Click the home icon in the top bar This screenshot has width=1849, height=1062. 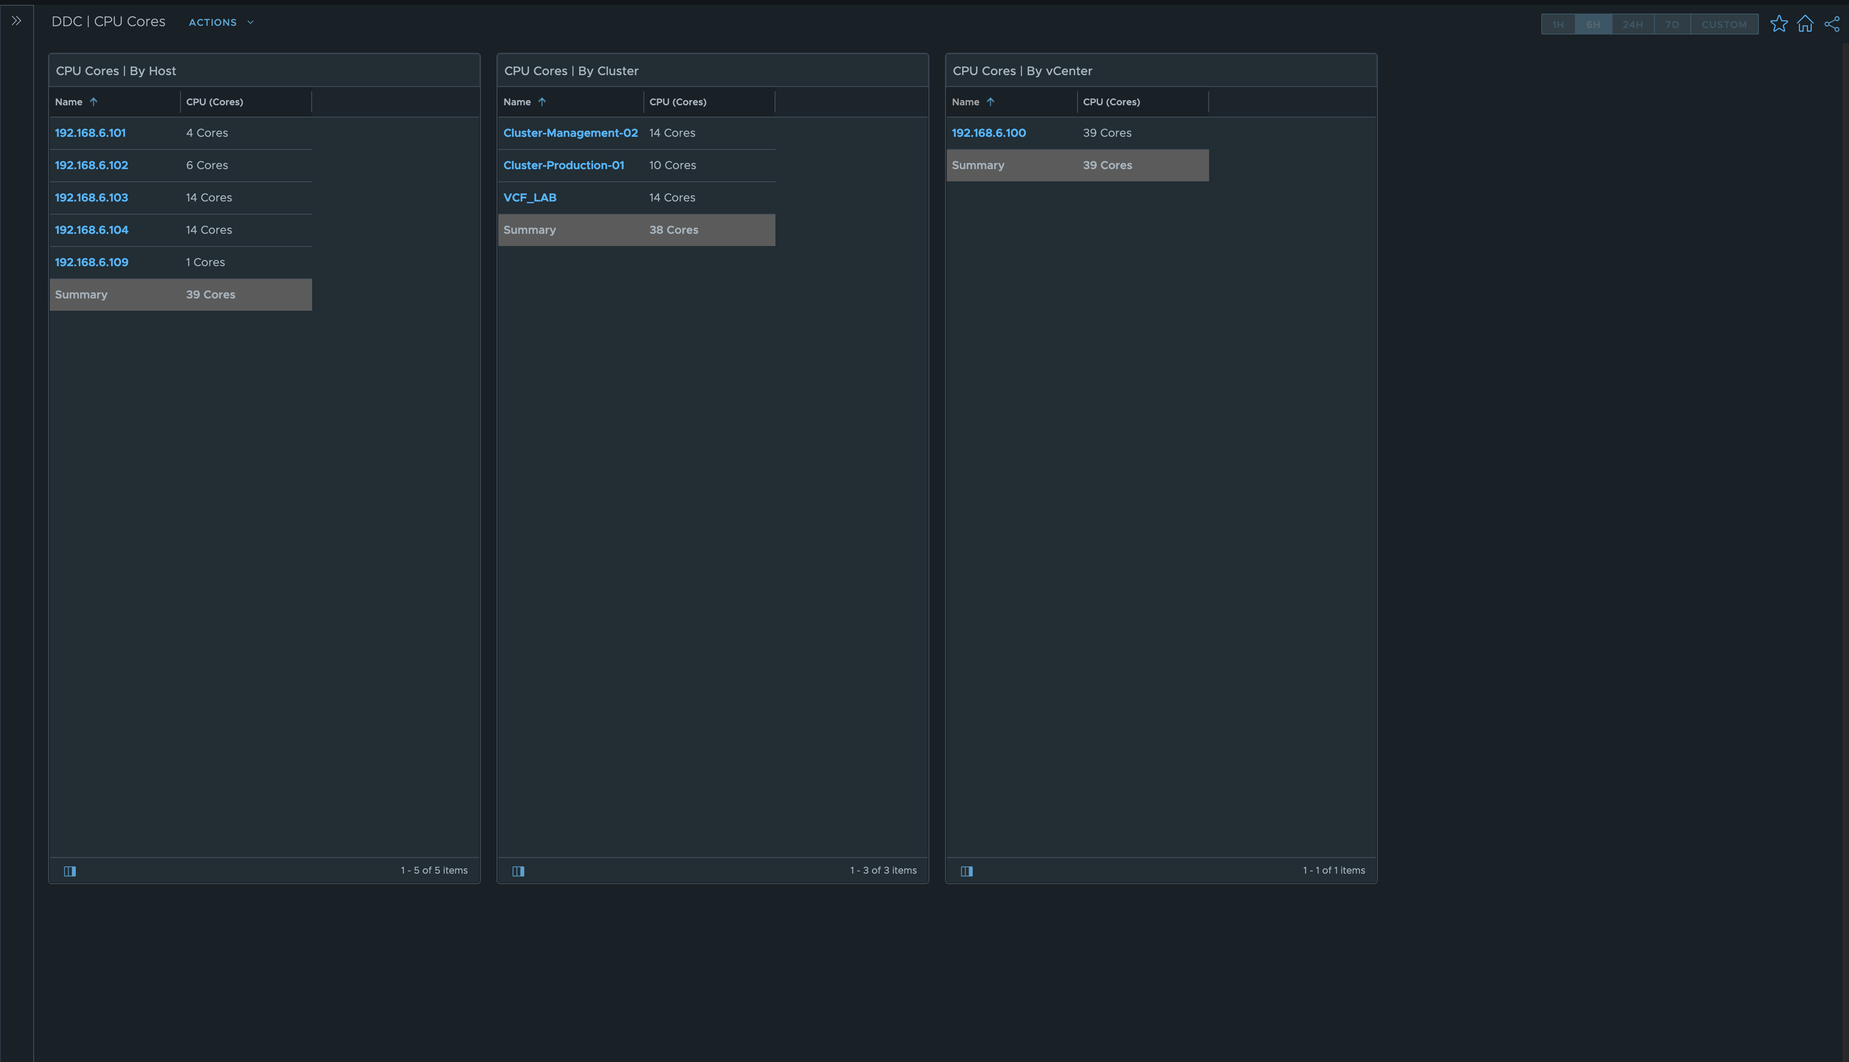[x=1804, y=24]
